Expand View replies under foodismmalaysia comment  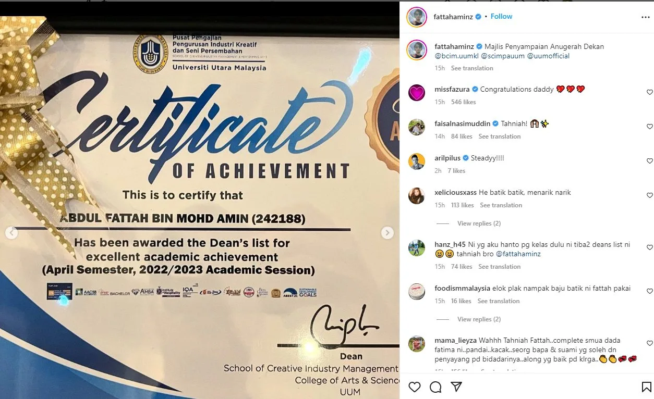479,319
